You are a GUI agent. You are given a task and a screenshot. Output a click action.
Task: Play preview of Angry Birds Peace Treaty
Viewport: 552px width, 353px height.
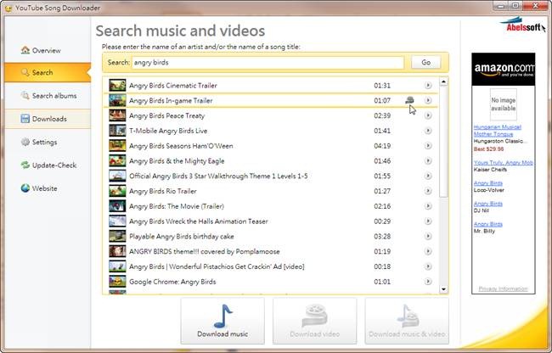tap(428, 115)
